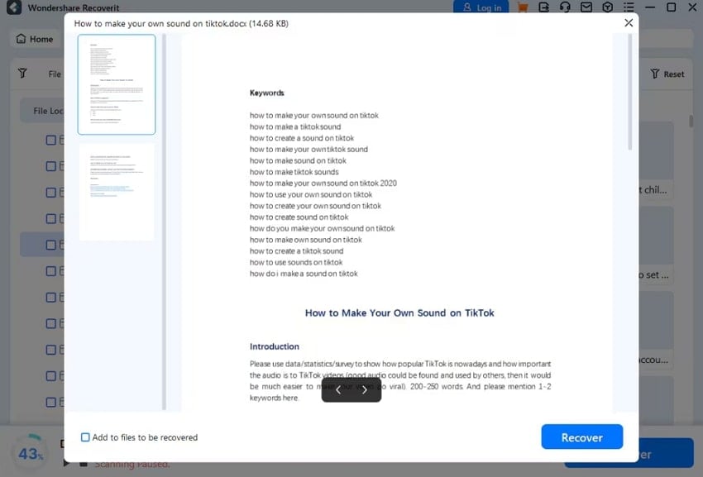Open the shopping cart icon
Image resolution: width=703 pixels, height=477 pixels.
tap(523, 7)
